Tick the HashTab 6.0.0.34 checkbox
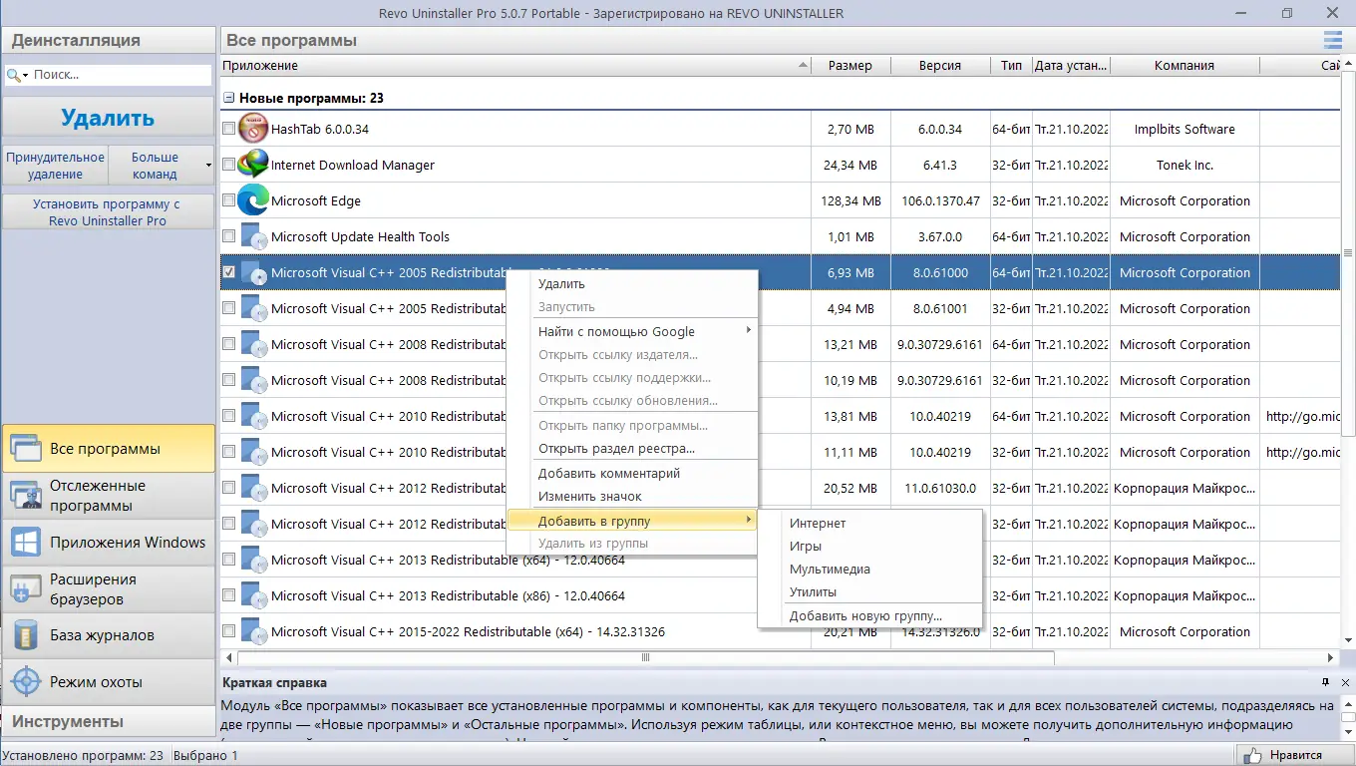 coord(229,129)
